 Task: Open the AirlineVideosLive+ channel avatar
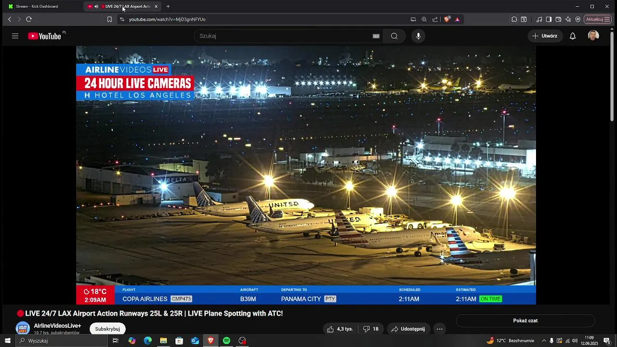tap(23, 329)
